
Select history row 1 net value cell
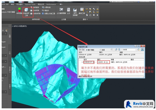pyautogui.click(x=119, y=62)
